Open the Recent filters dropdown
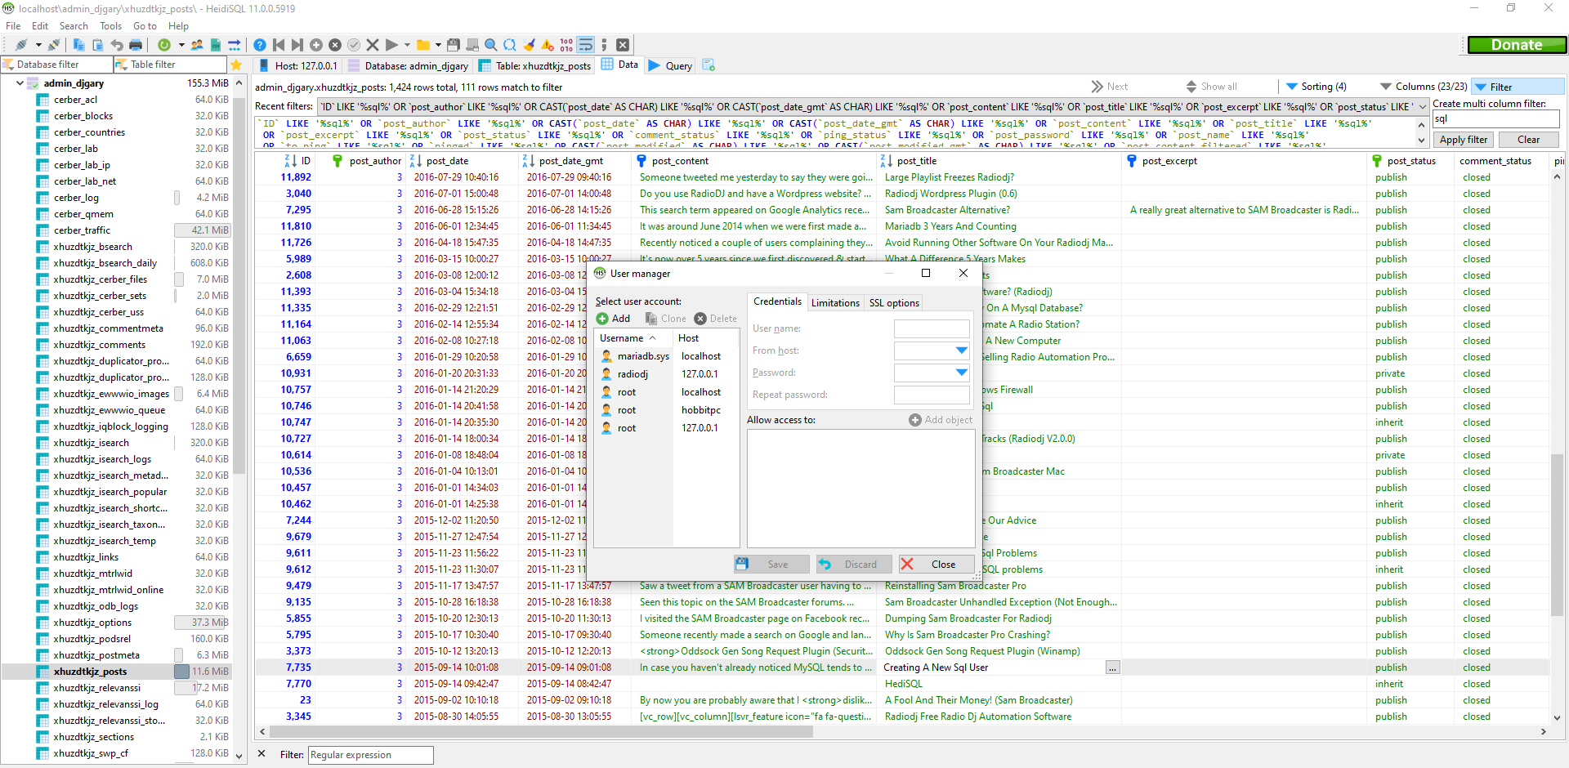The image size is (1569, 768). [x=1423, y=107]
